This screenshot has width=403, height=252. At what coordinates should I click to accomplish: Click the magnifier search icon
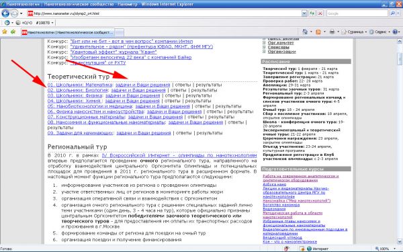[x=392, y=13]
